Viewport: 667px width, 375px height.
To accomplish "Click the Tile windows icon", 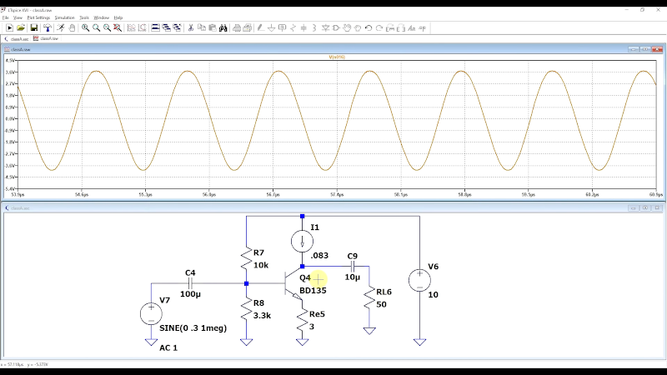I will click(x=155, y=27).
